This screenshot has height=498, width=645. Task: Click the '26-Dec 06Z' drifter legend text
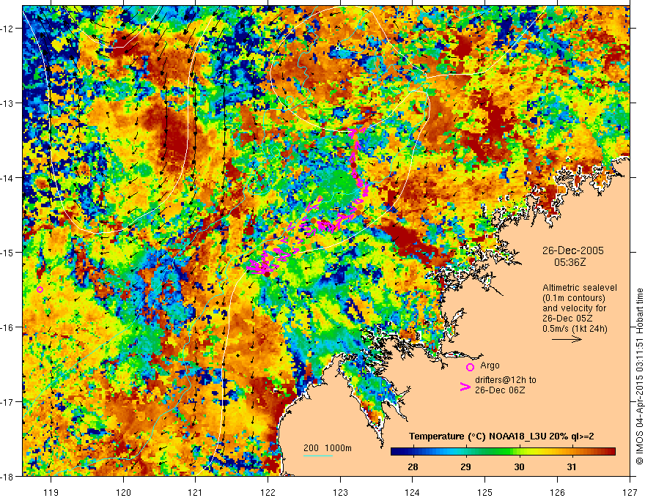pyautogui.click(x=500, y=390)
